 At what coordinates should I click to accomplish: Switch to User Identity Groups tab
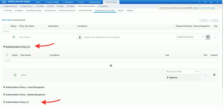point(34,11)
